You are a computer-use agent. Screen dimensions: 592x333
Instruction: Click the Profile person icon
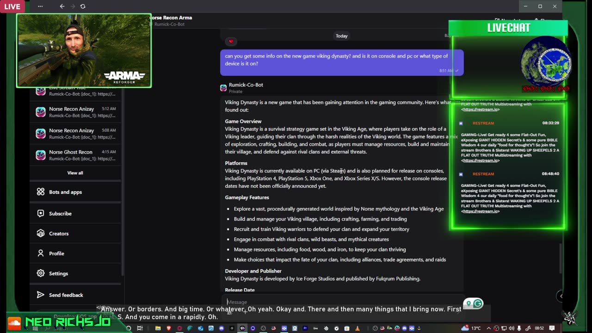click(x=41, y=253)
